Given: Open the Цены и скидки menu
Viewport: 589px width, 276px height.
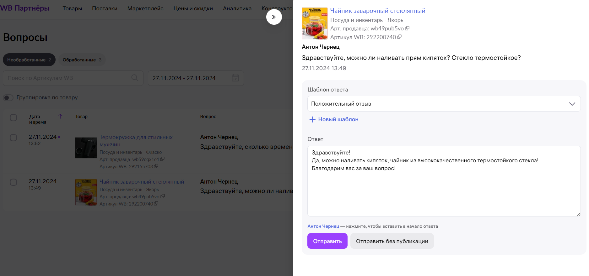Looking at the screenshot, I should click(193, 8).
